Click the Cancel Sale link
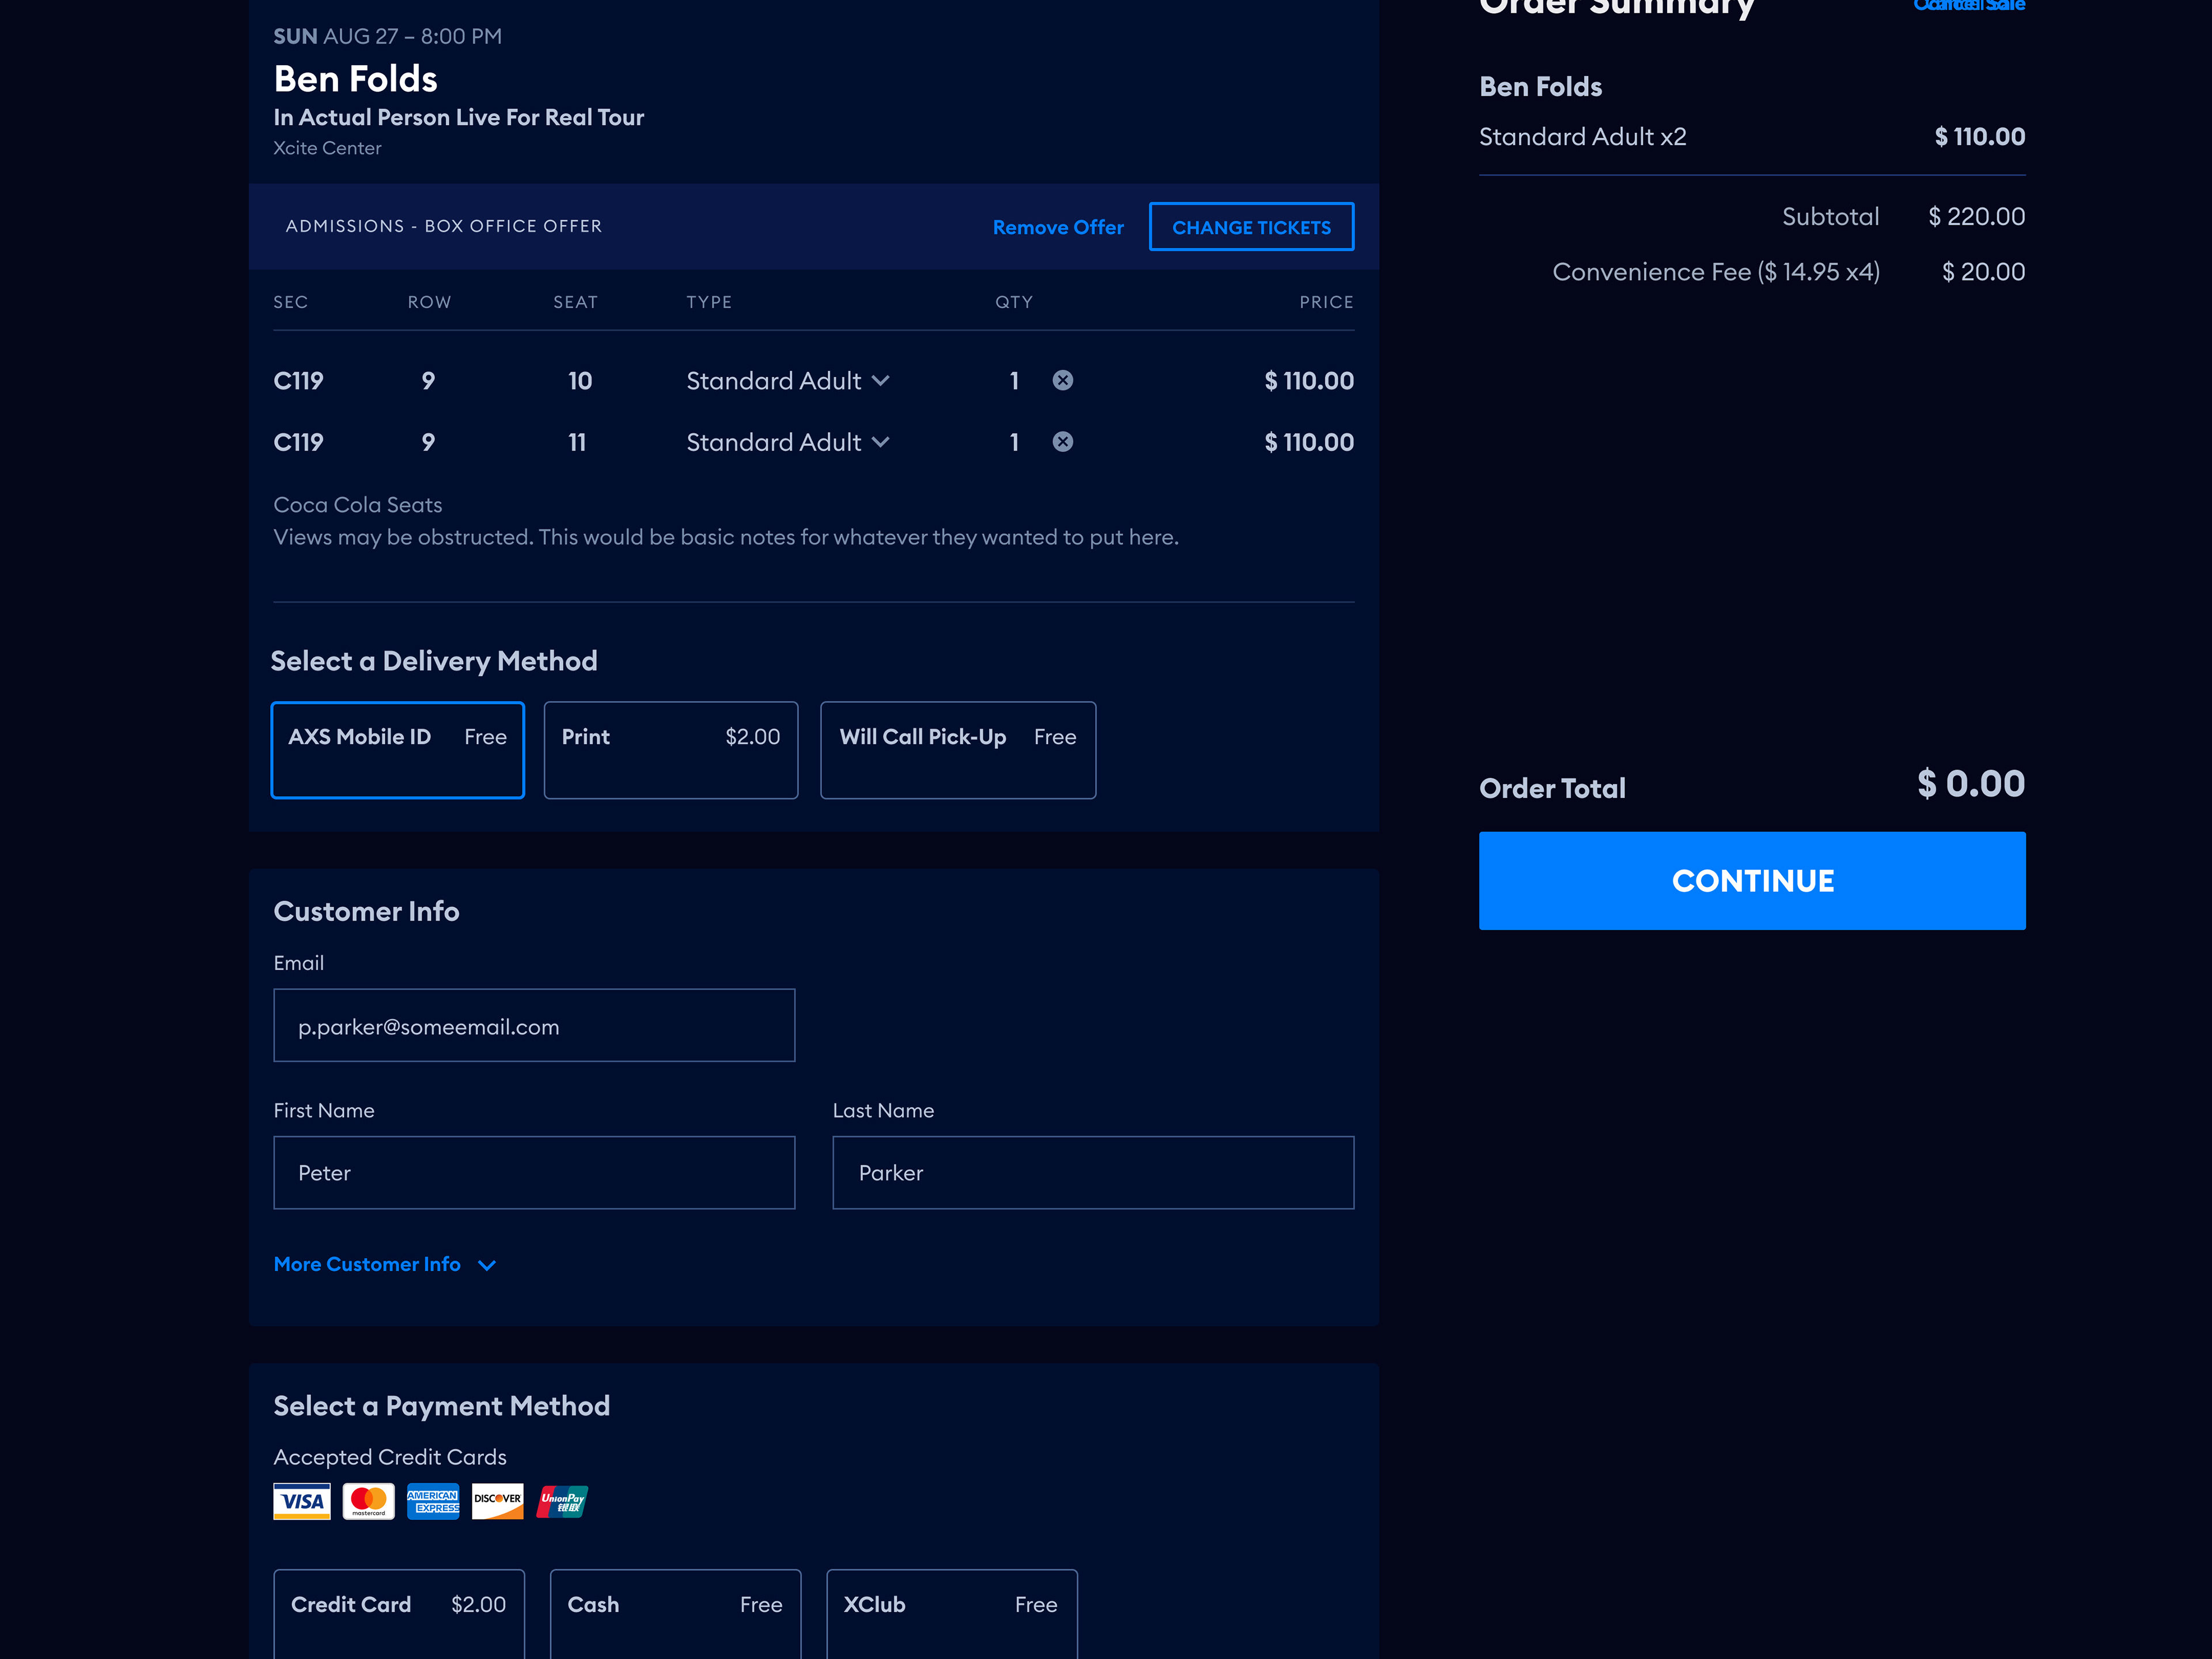Viewport: 2212px width, 1659px height. pyautogui.click(x=1969, y=6)
